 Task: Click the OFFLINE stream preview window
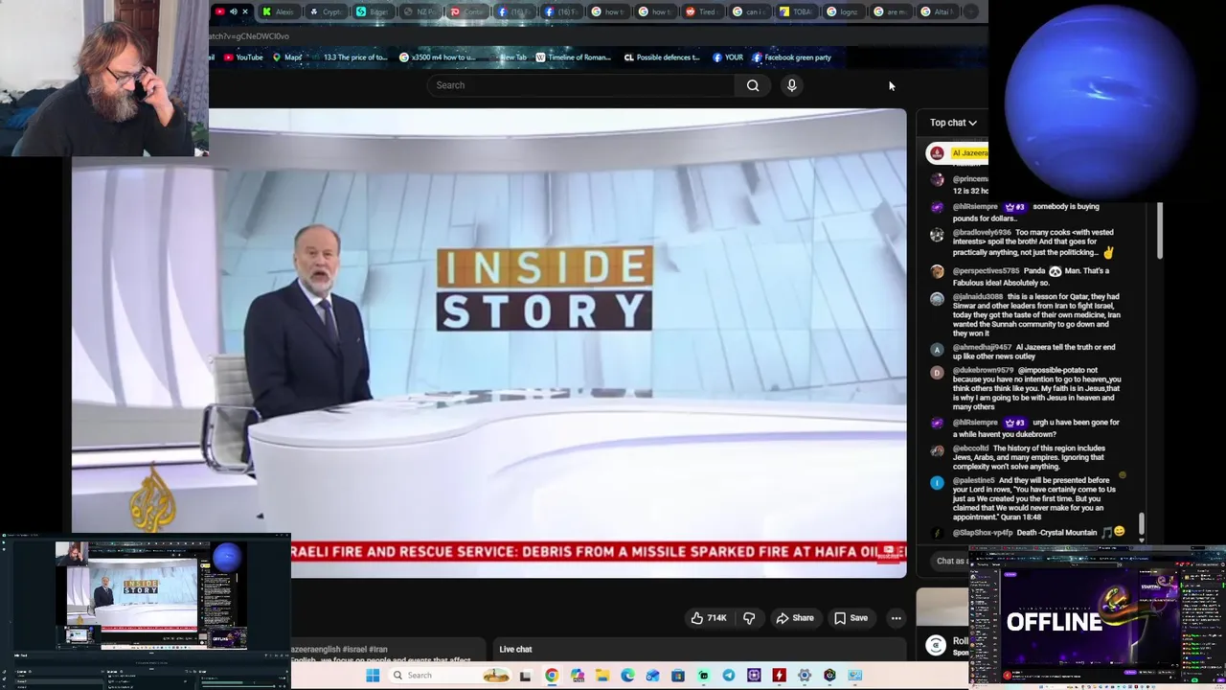point(1097,618)
